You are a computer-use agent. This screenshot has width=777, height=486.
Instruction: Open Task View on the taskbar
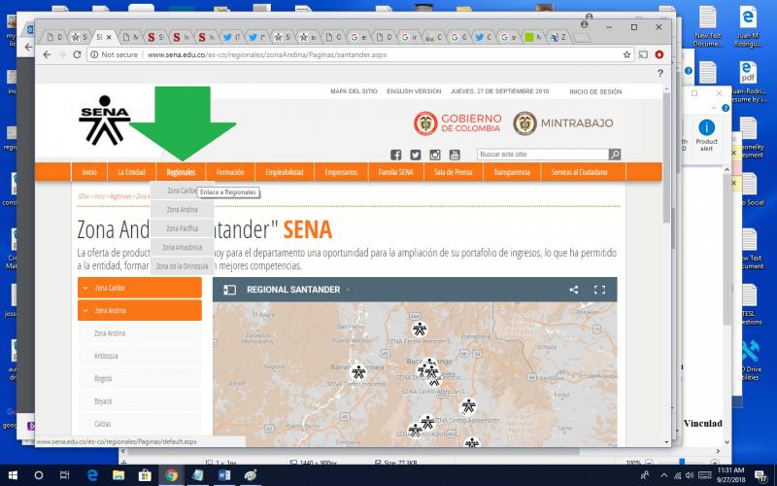pos(64,475)
